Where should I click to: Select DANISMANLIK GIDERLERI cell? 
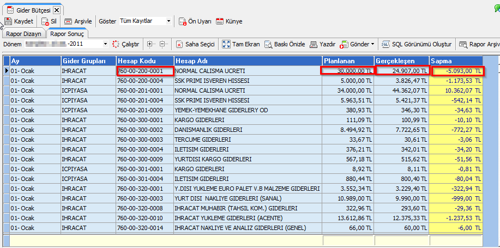(x=248, y=130)
